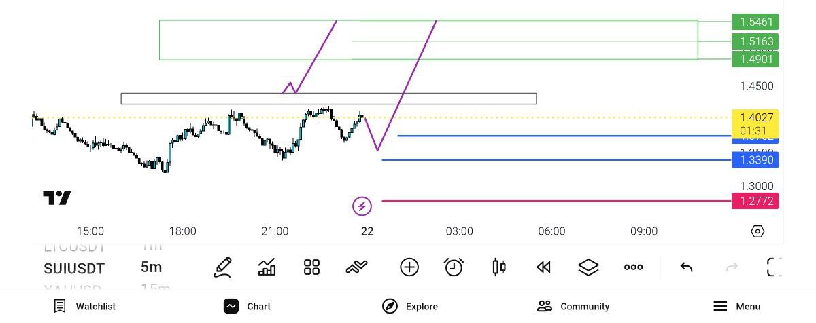Open the drawing tools pencil icon
This screenshot has width=816, height=323.
tap(222, 267)
